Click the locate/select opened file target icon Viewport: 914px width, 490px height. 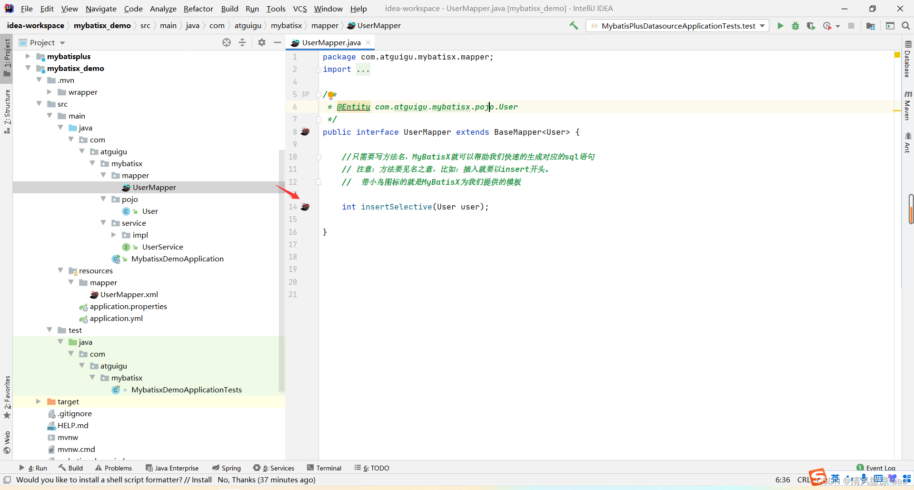coord(227,42)
